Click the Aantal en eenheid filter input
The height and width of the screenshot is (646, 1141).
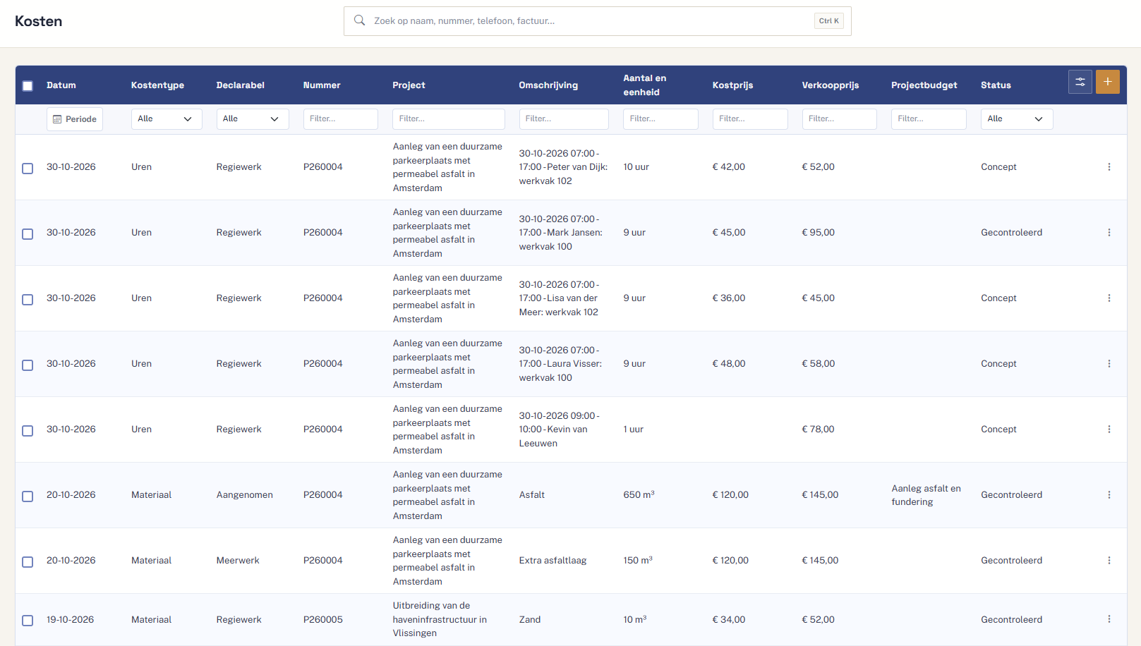point(660,118)
